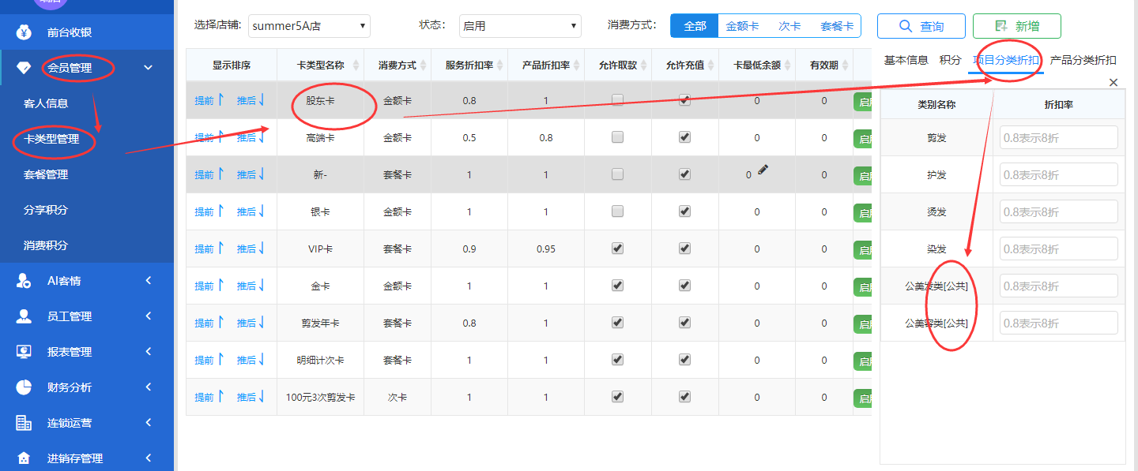Click the 进销存管理 warehouse icon in sidebar
Screen dimensions: 1138x471
pos(24,458)
